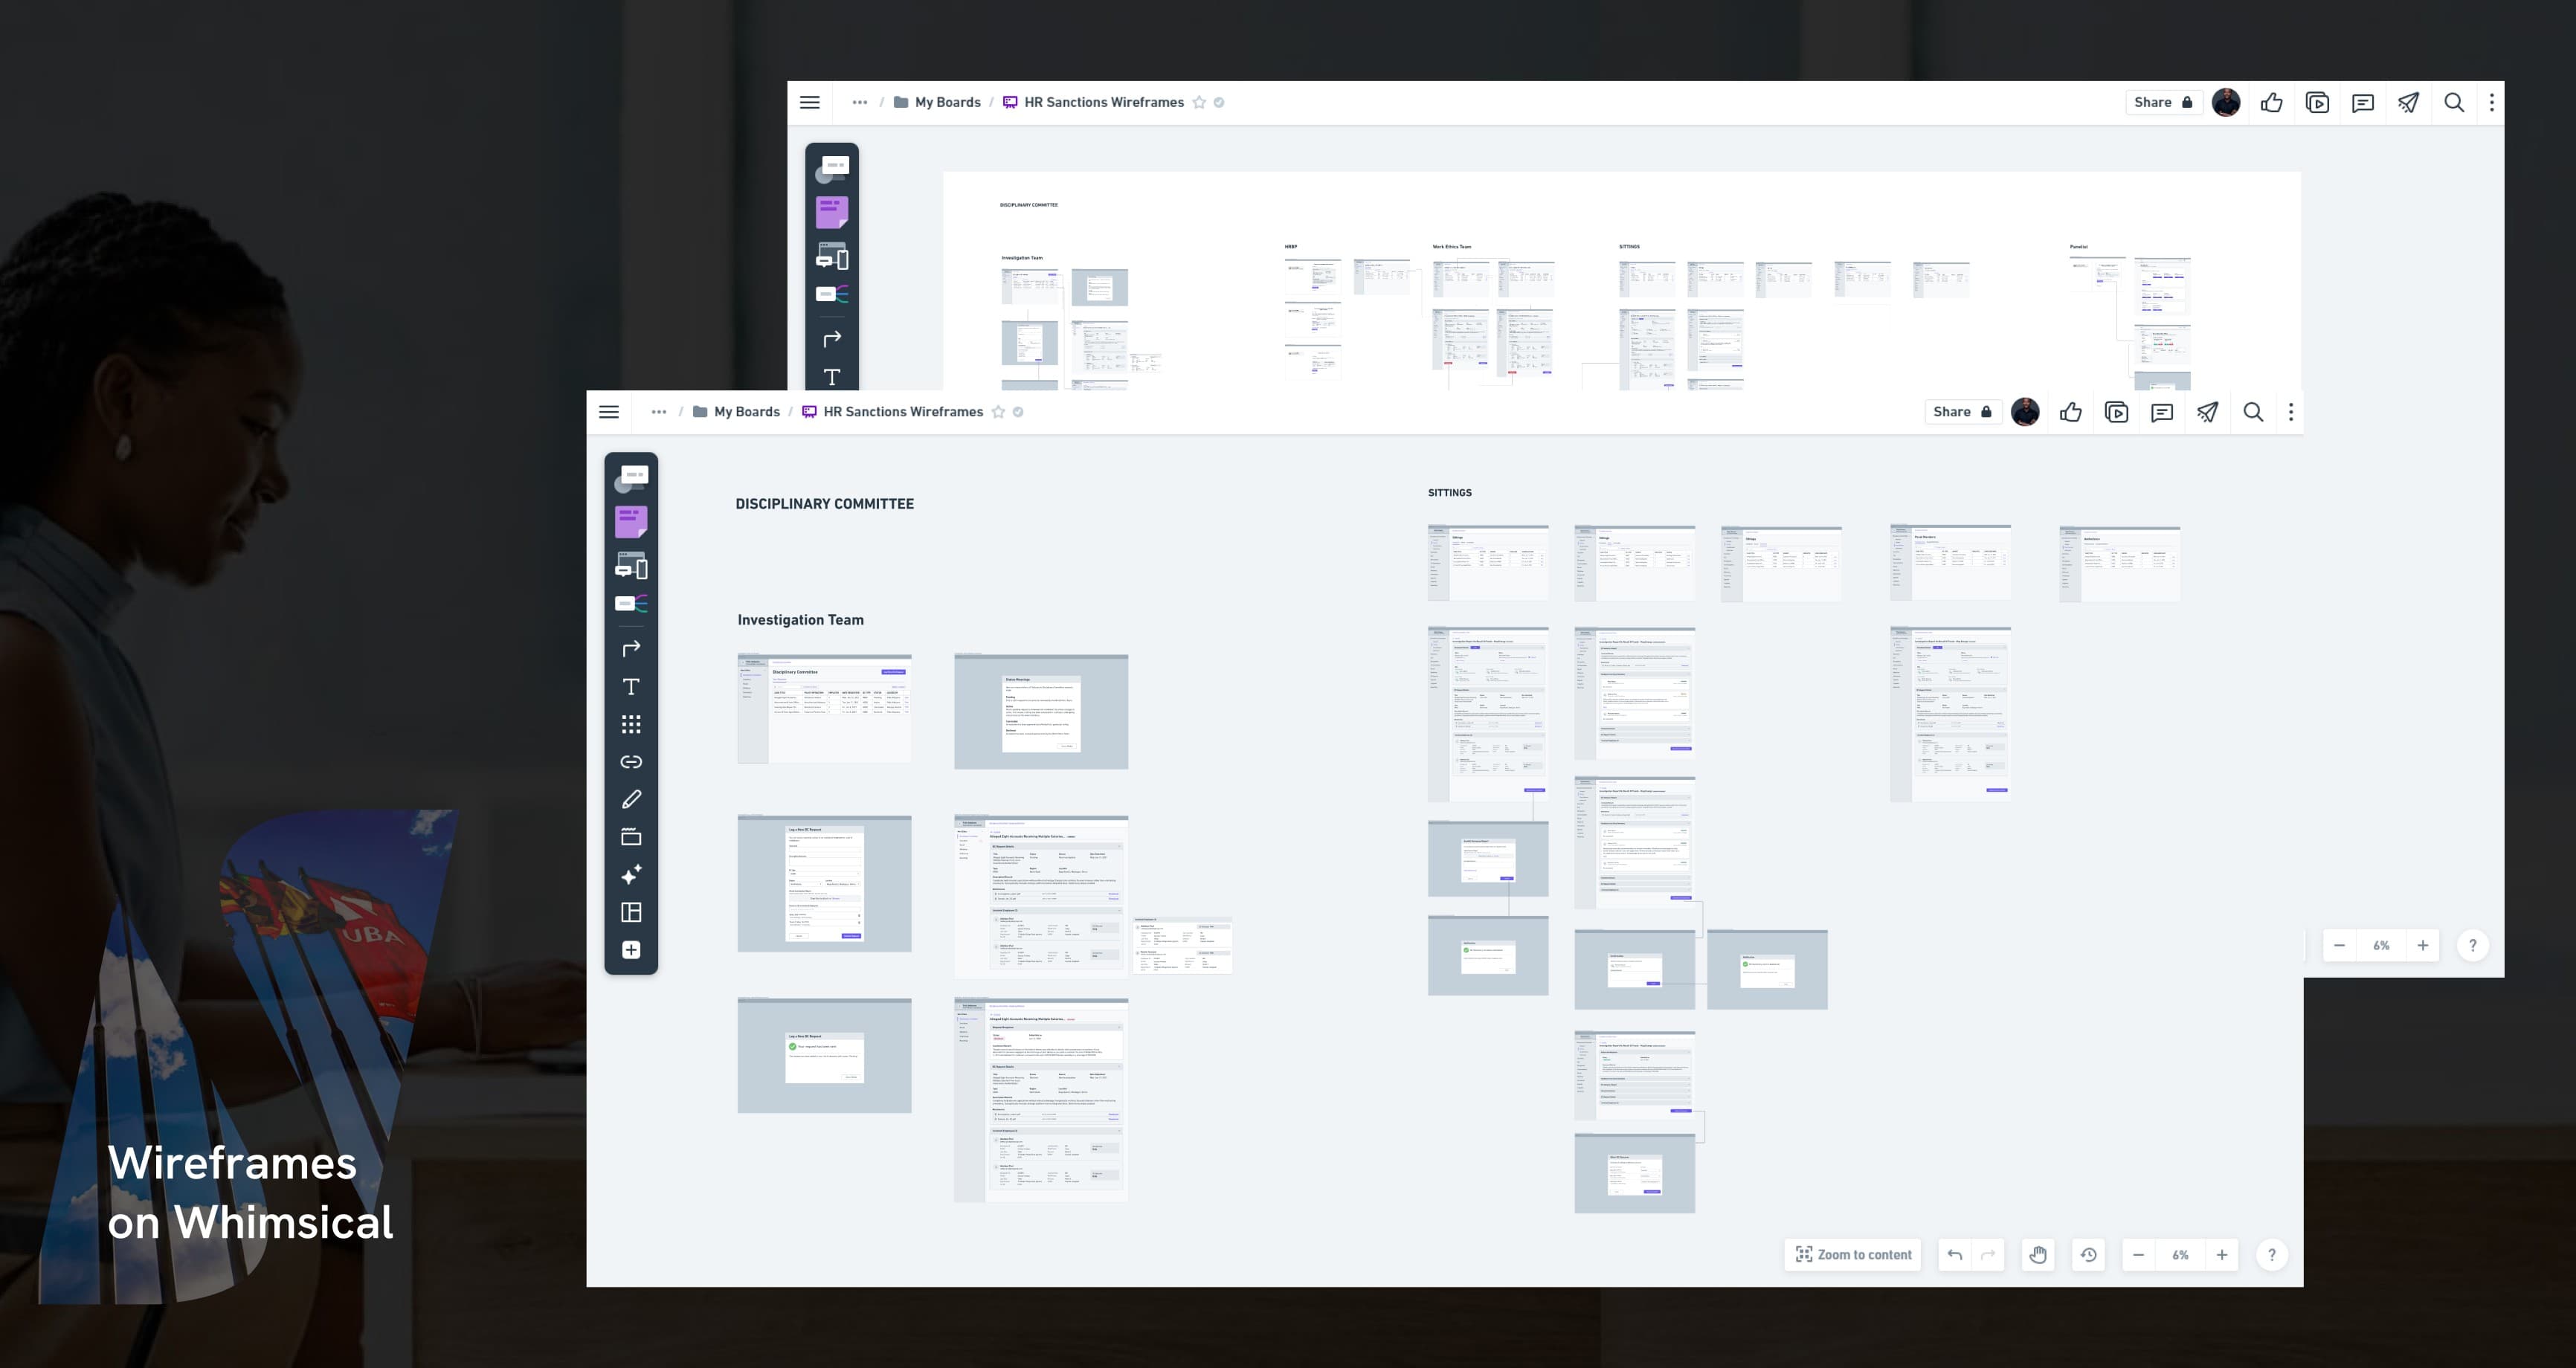
Task: Select wireframe elements tool in back window toolbar
Action: click(x=832, y=256)
